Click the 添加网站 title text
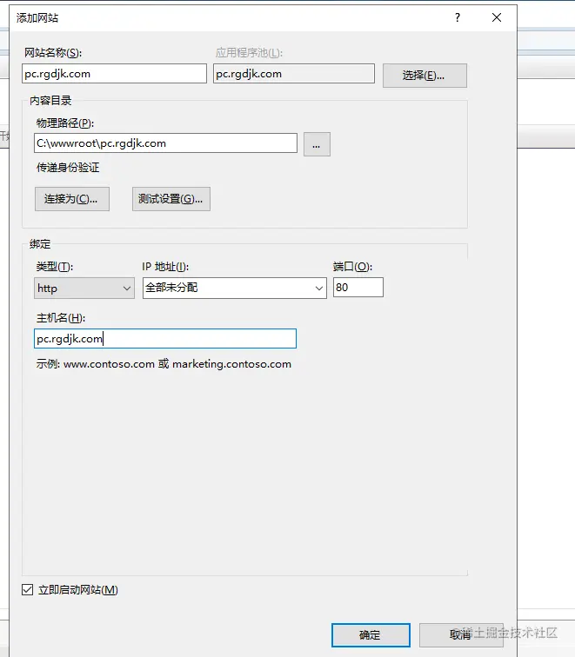 tap(37, 18)
